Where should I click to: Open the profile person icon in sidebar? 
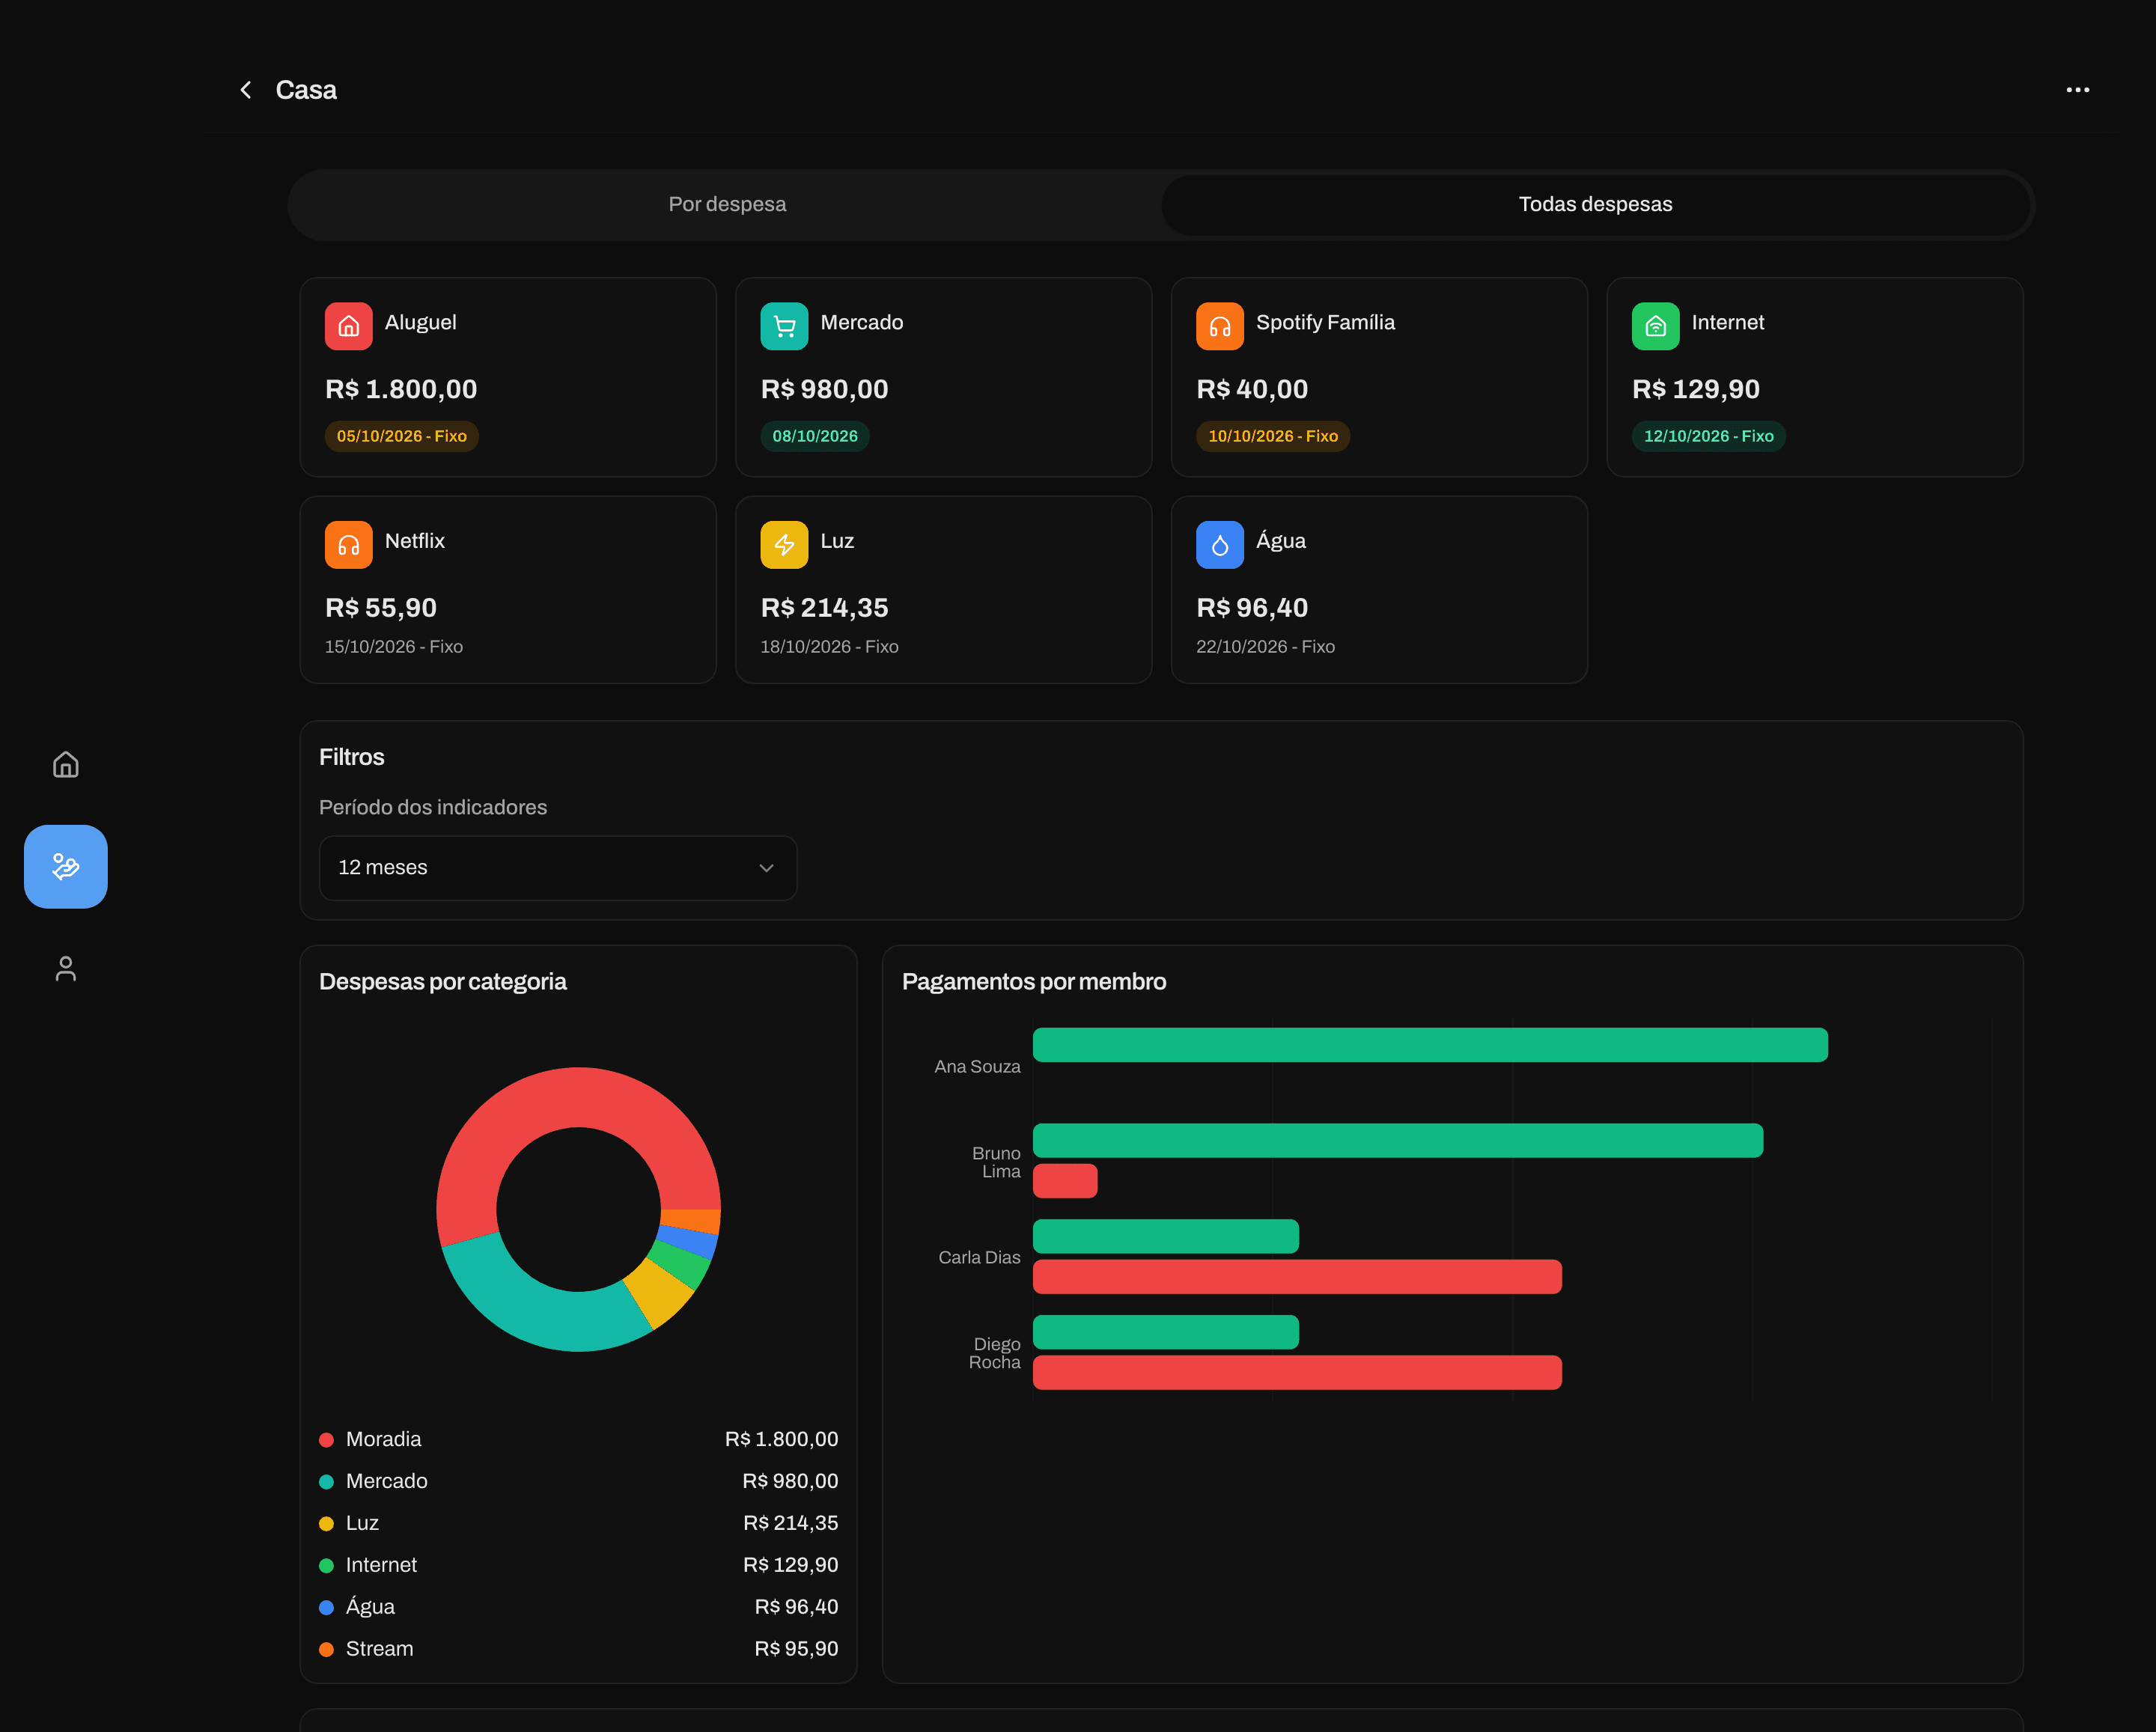coord(66,969)
